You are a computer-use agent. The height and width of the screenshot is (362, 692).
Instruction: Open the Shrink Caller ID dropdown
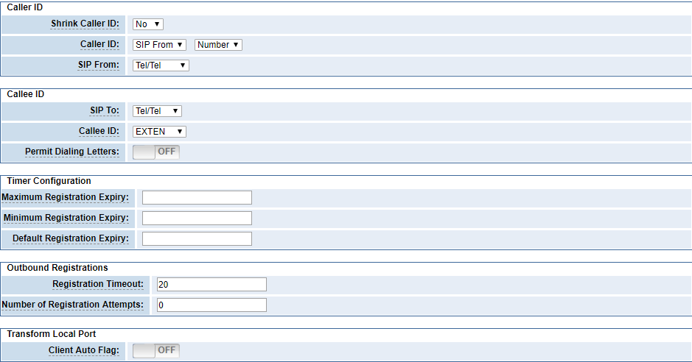click(148, 24)
